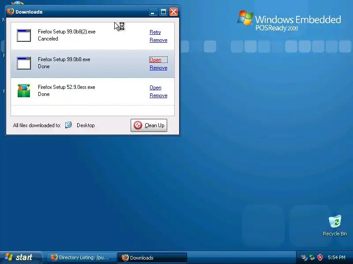Minimize the Downloads window

(153, 12)
